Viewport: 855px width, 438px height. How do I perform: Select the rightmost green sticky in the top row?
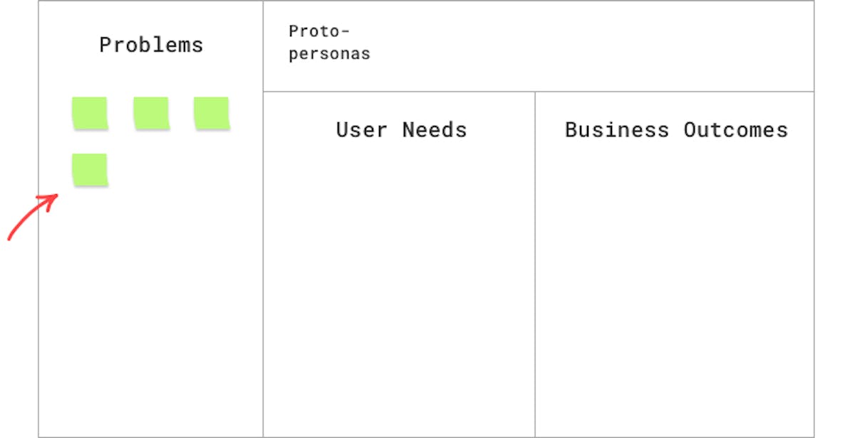pyautogui.click(x=212, y=113)
